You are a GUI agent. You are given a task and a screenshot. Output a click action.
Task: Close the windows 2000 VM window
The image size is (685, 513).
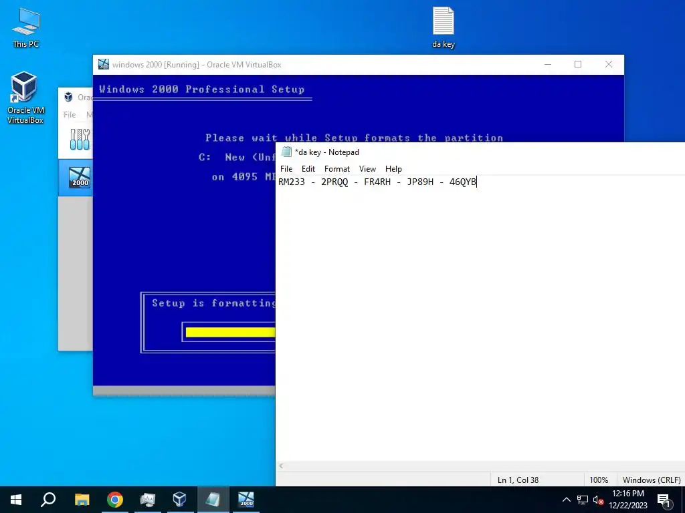pos(609,65)
